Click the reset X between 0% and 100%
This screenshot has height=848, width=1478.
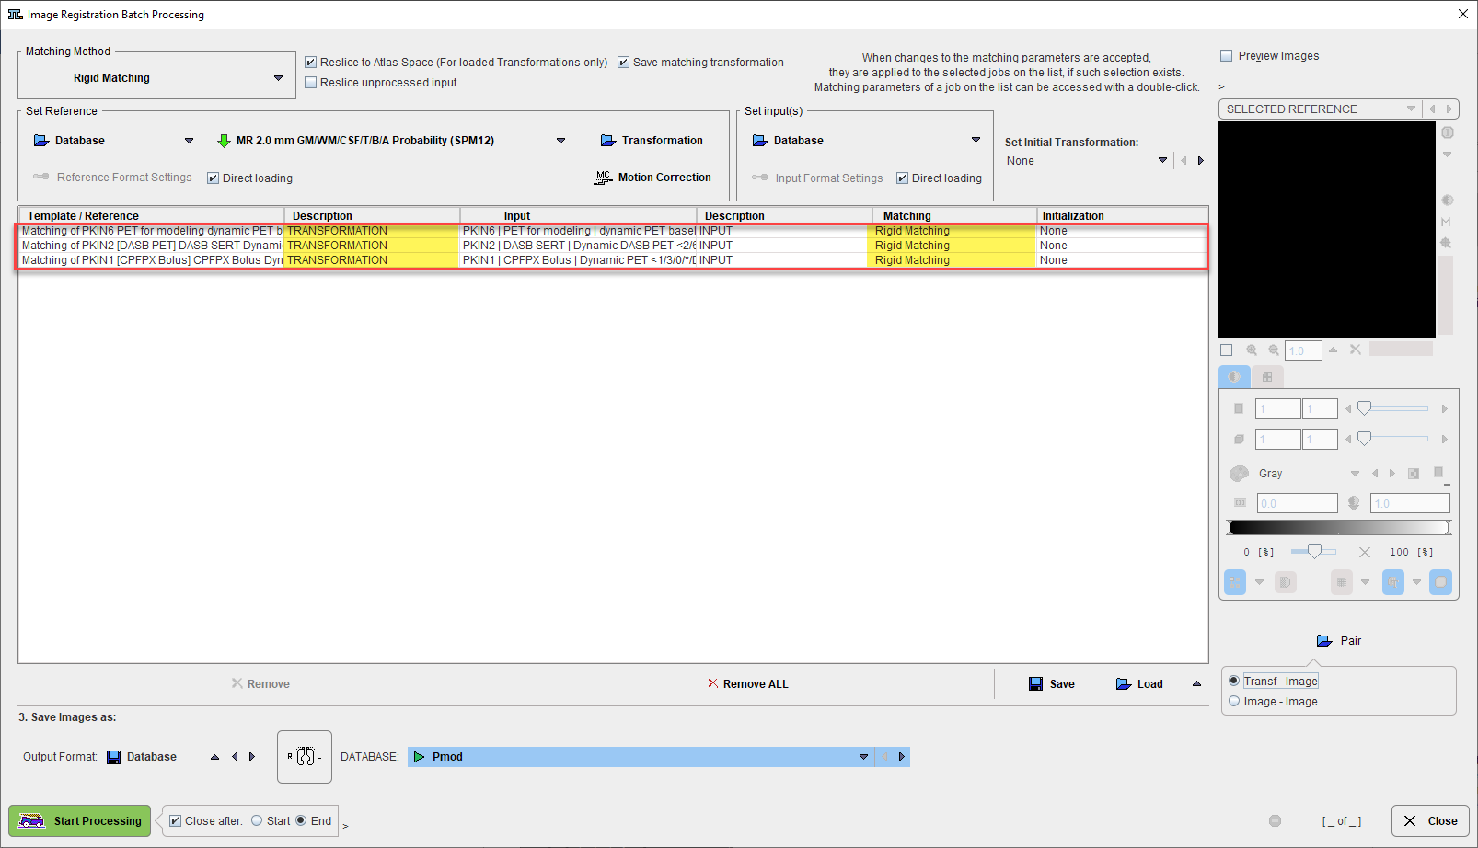(1365, 552)
